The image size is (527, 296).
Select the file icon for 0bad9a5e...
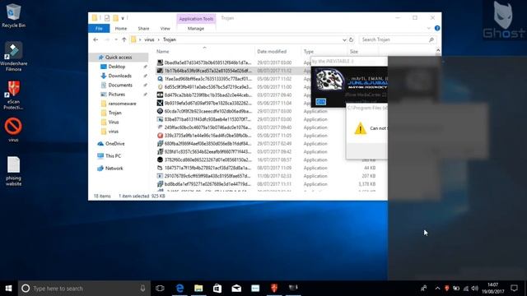[x=160, y=62]
